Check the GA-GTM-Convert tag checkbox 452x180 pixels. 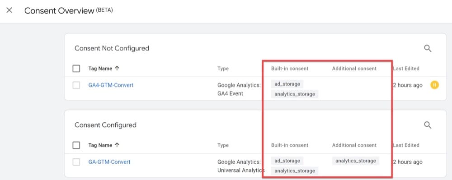76,162
